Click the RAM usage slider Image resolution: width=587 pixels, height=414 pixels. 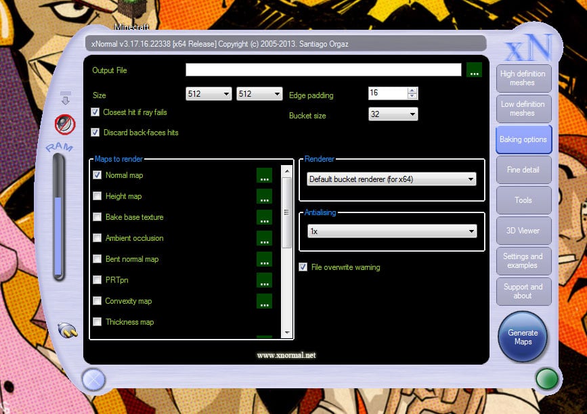tap(59, 216)
